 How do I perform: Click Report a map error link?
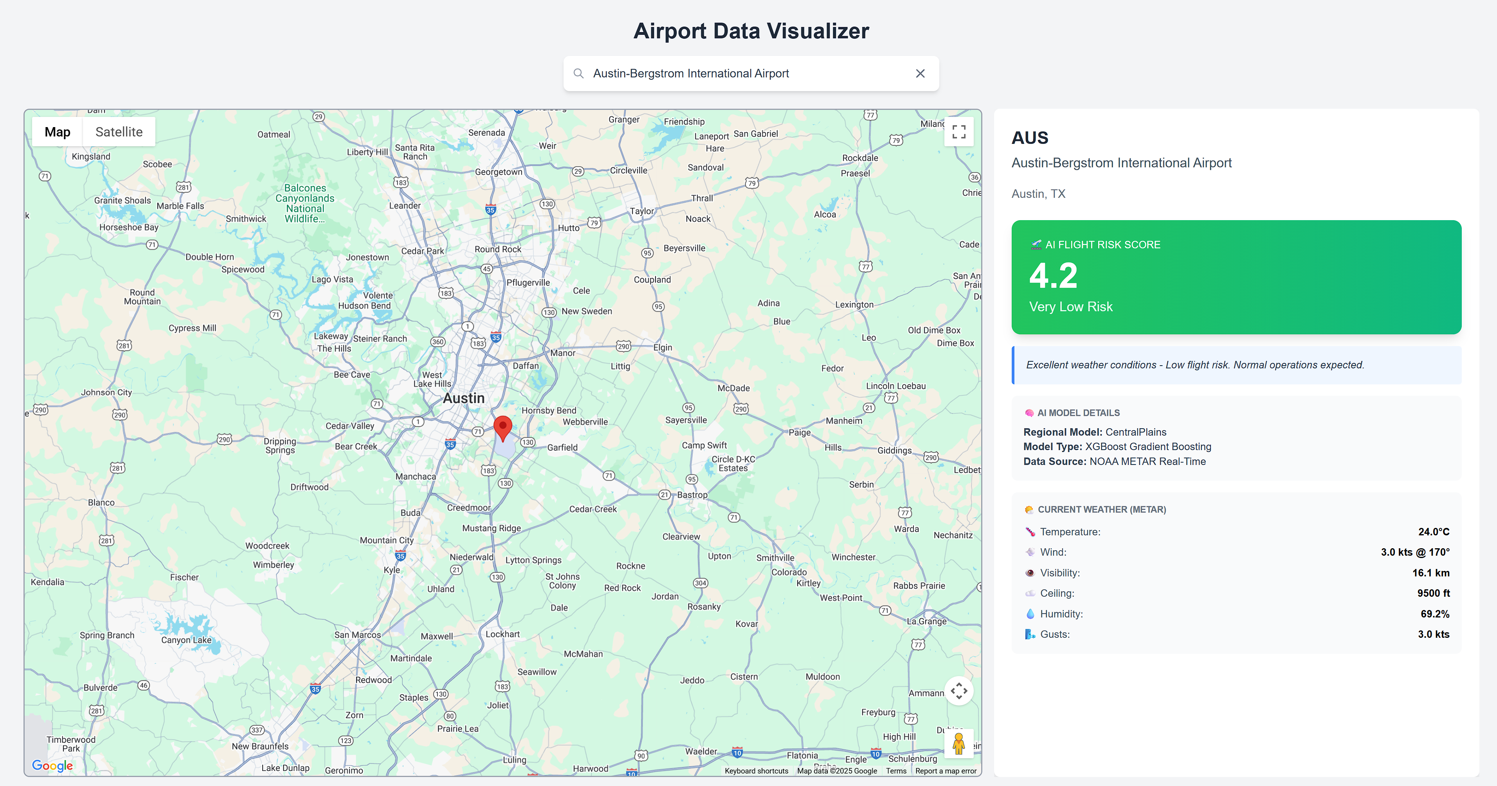tap(946, 771)
